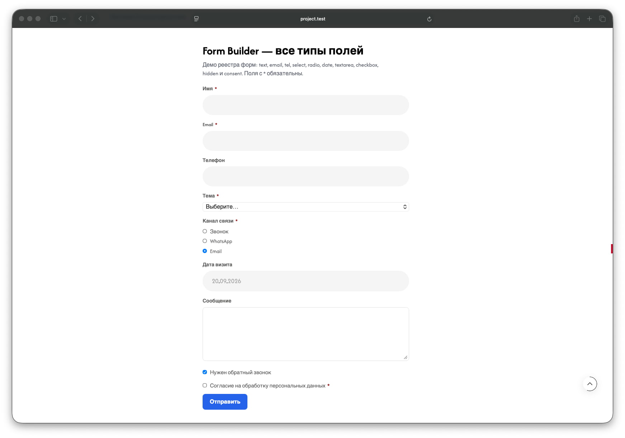Open sidebar options chevron in toolbar
The height and width of the screenshot is (438, 625).
[x=64, y=19]
